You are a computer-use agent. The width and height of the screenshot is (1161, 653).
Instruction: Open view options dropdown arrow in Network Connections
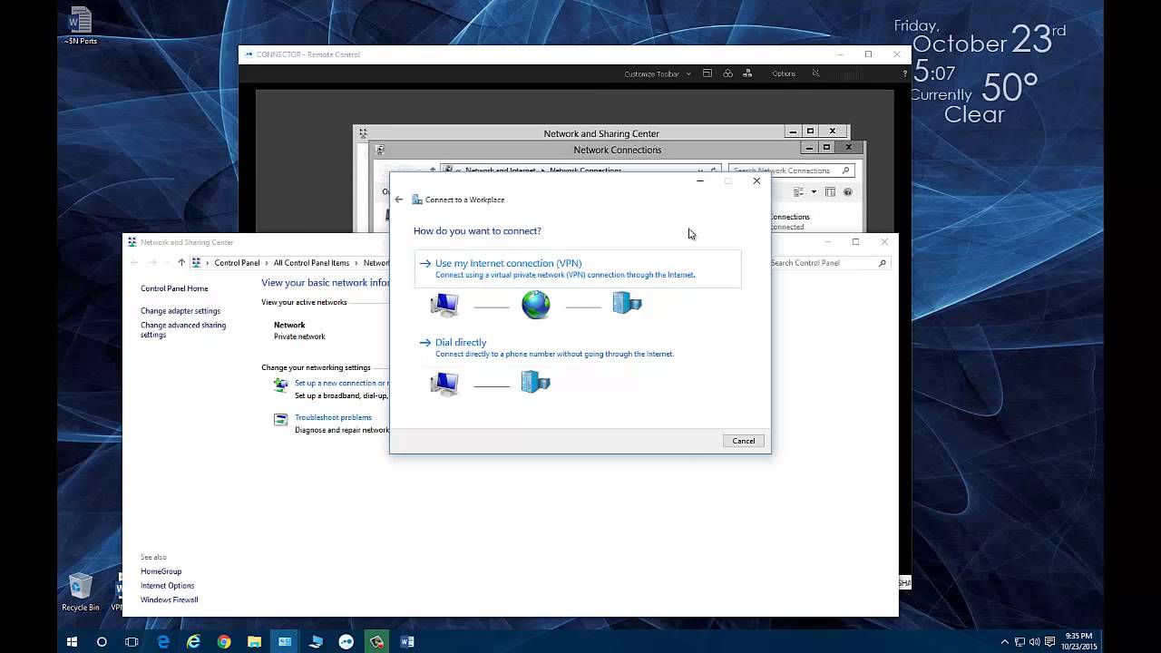pyautogui.click(x=814, y=192)
